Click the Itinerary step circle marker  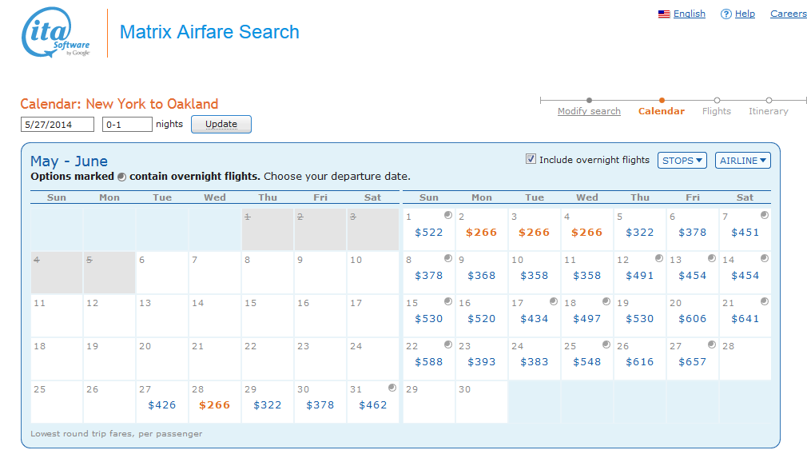[769, 101]
